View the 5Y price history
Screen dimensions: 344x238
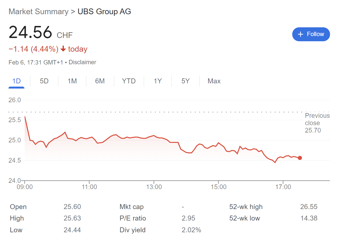[185, 81]
